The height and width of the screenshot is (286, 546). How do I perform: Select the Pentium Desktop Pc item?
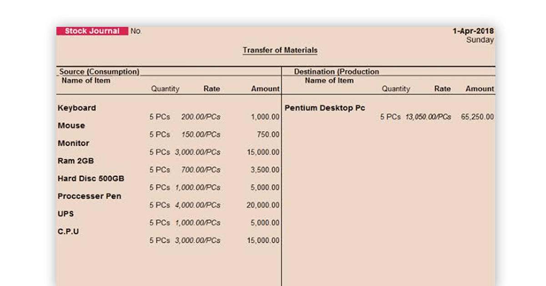click(324, 108)
